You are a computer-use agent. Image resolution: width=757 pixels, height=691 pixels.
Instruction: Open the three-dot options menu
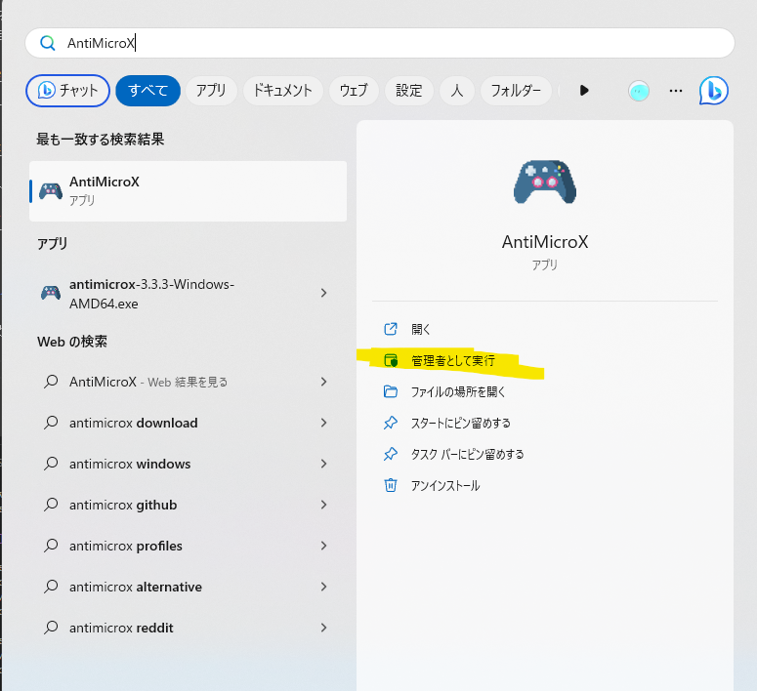(x=675, y=91)
